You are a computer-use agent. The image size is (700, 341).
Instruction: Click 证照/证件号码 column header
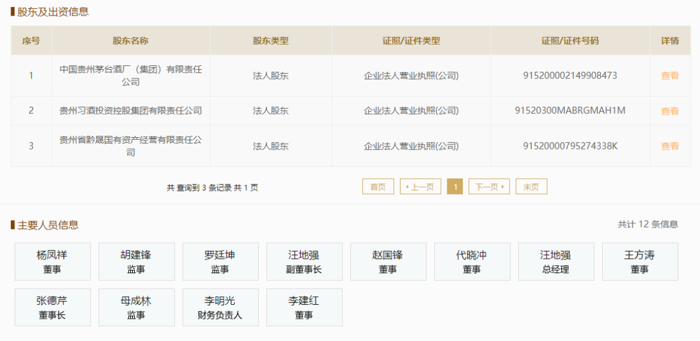570,41
